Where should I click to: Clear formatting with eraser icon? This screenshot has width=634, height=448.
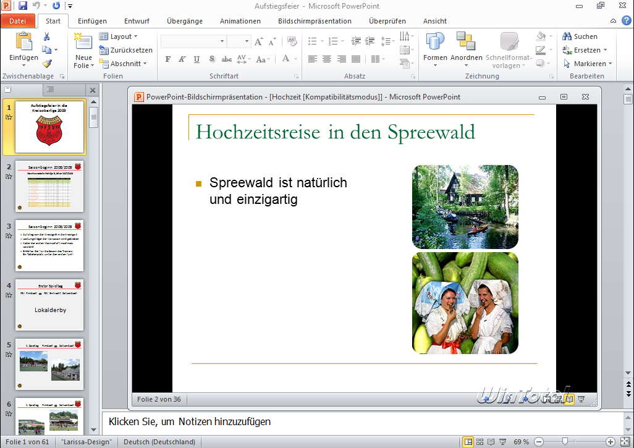tap(292, 41)
